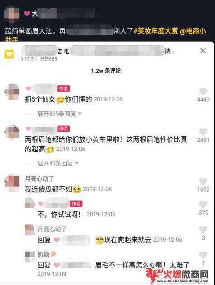Screen dimensions: 215x285
Task: Click the dropdown arrow after 展开895条回复
Action: point(80,114)
